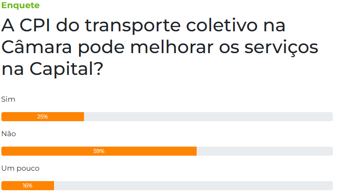Screen dimensions: 337x192
Task: Click gray unfilled part of Um pouco bar
Action: pos(193,186)
